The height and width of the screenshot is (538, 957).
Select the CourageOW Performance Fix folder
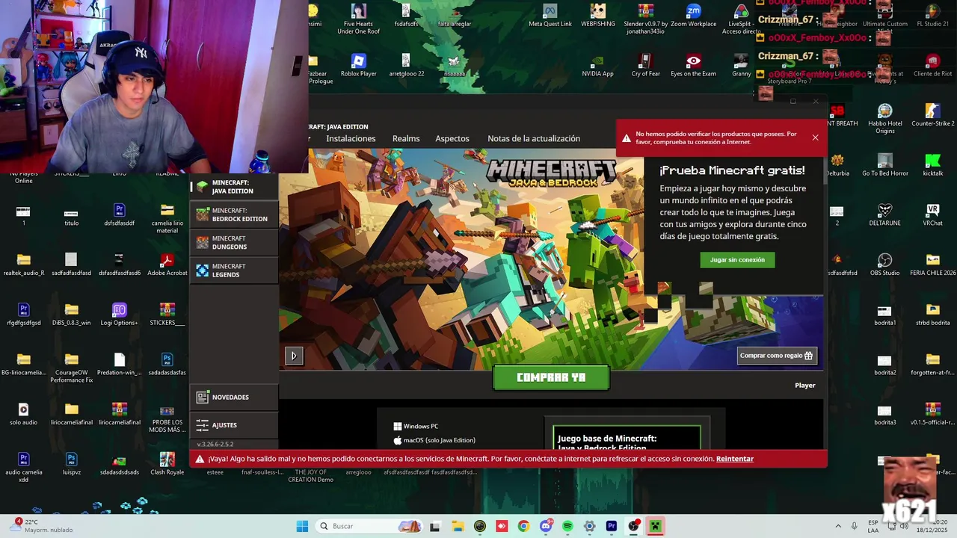tap(71, 368)
